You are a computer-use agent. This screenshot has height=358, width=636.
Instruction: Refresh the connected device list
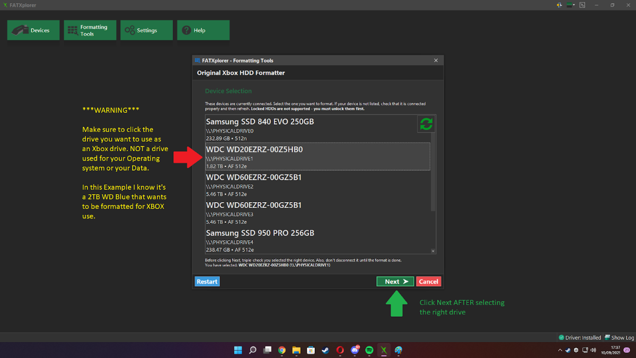pos(426,124)
